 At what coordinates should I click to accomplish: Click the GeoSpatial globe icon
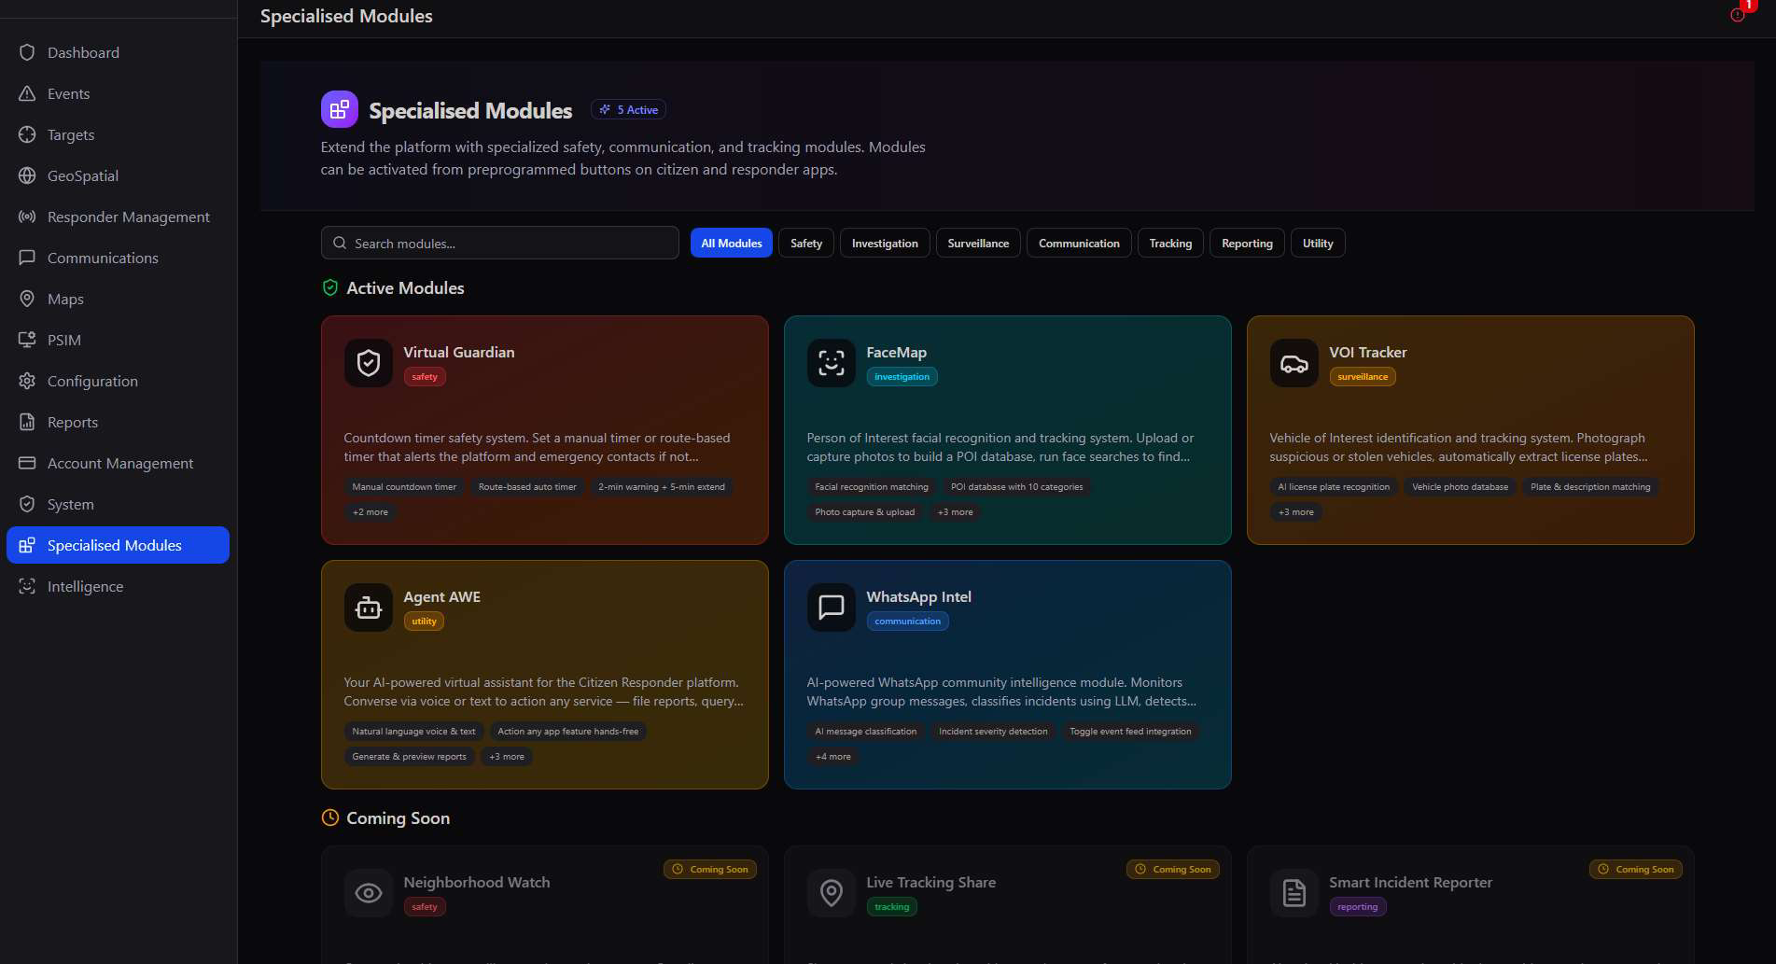(27, 175)
